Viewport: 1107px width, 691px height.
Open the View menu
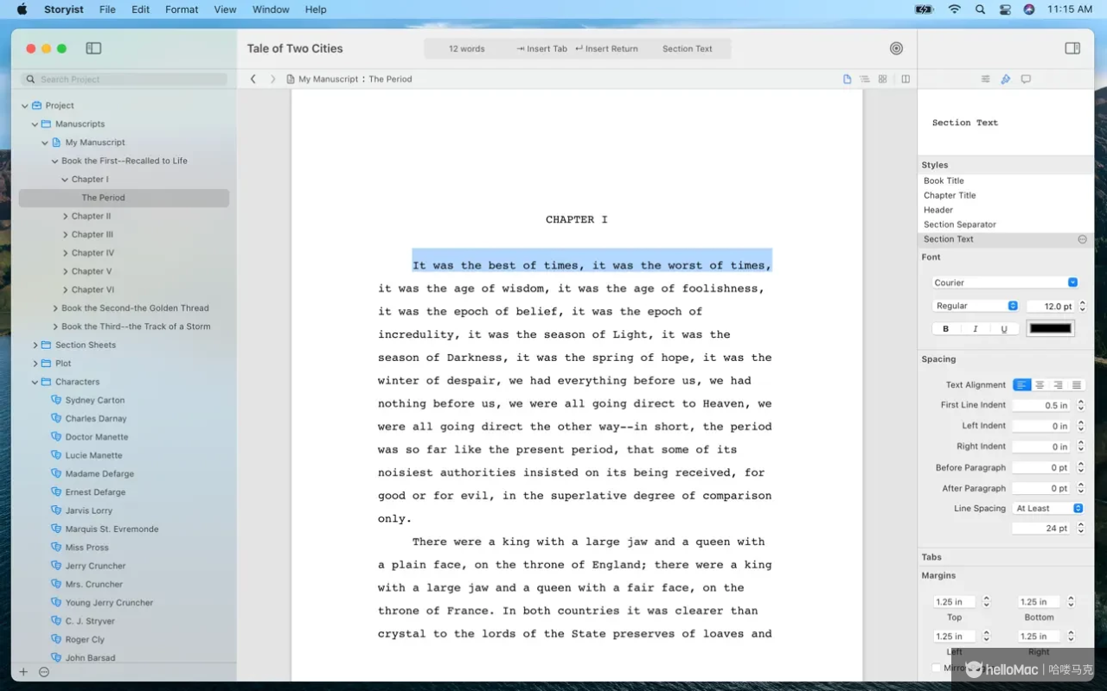click(x=225, y=10)
